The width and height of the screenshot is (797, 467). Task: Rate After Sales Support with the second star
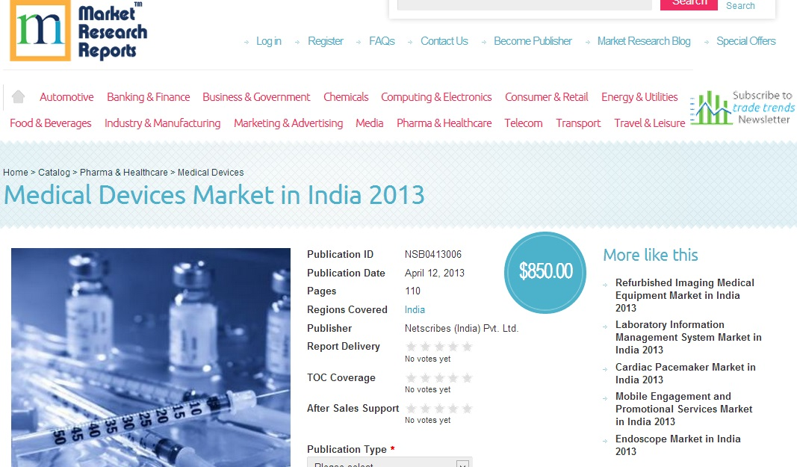click(x=426, y=409)
